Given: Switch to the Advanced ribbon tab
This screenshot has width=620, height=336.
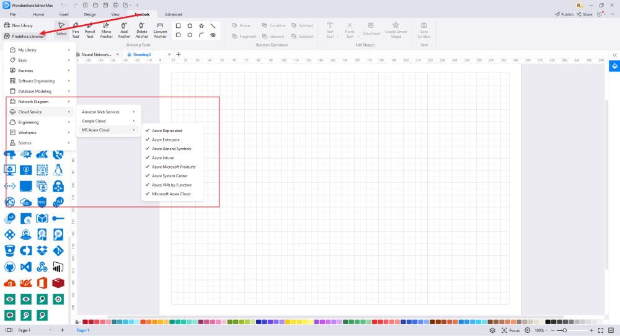Looking at the screenshot, I should pyautogui.click(x=173, y=14).
